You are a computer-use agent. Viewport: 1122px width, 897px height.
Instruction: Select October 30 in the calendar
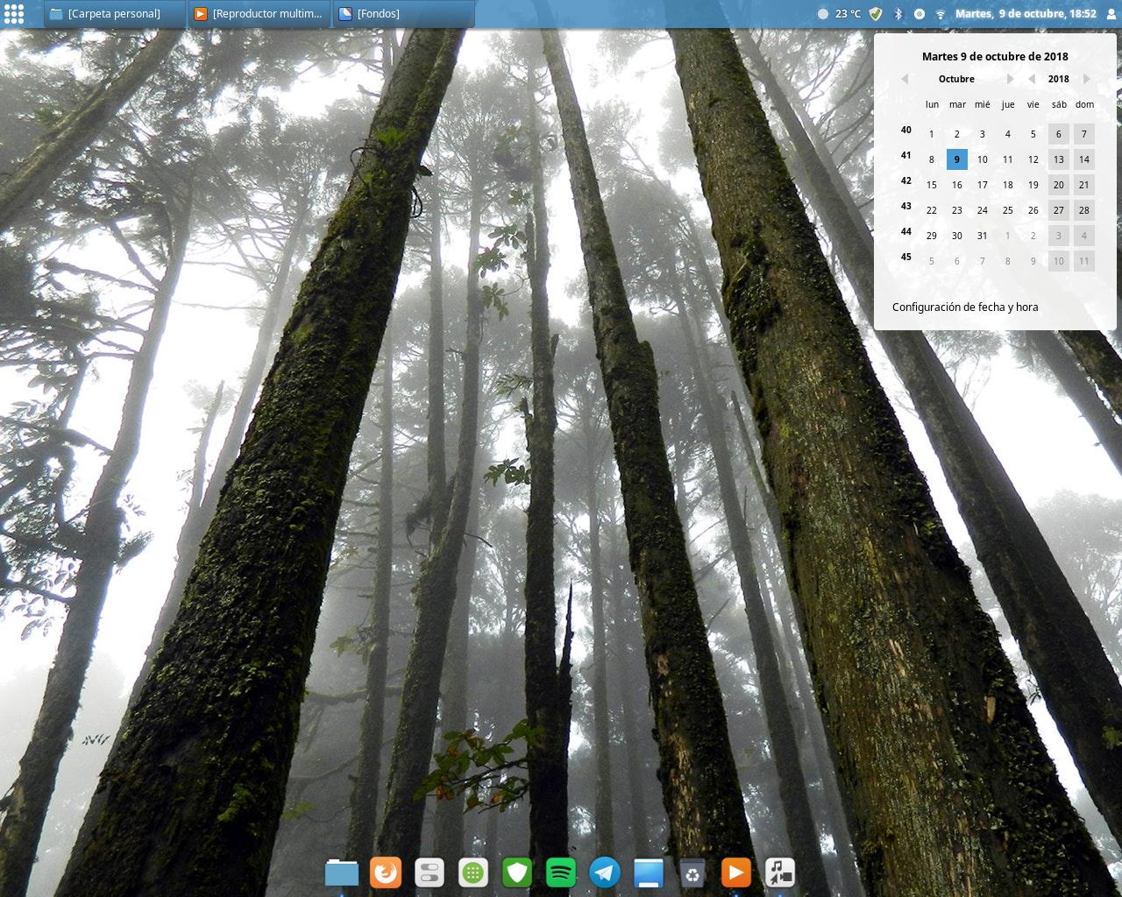tap(957, 236)
